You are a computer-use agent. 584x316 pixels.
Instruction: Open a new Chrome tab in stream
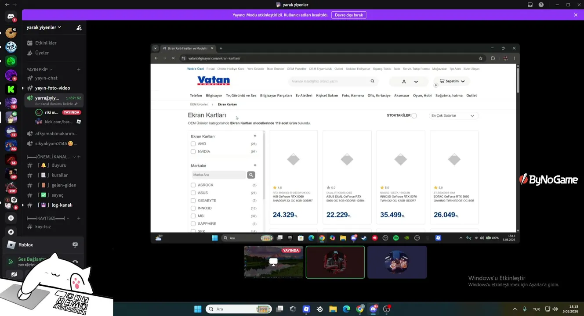(x=221, y=48)
